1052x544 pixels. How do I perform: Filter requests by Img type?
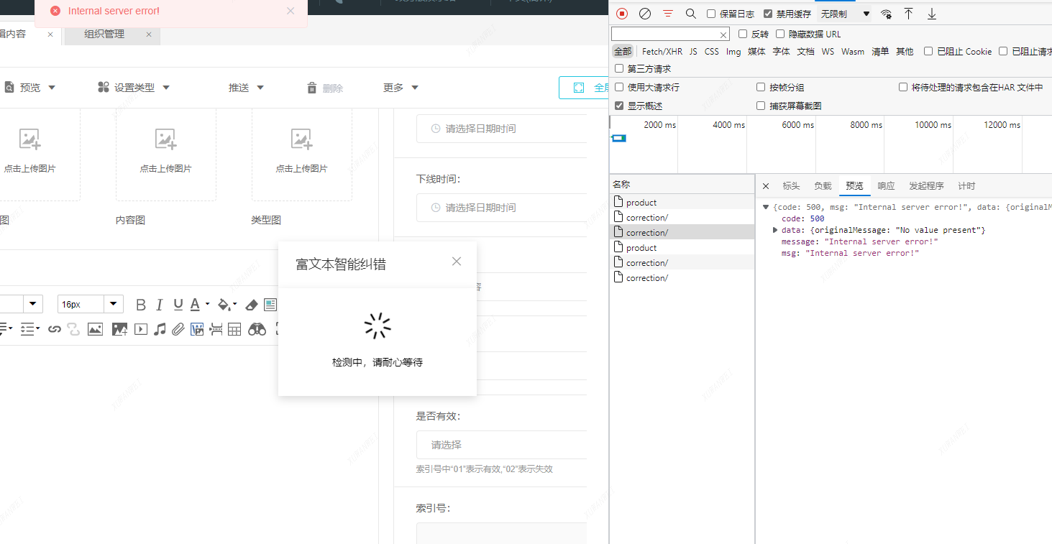[x=733, y=52]
